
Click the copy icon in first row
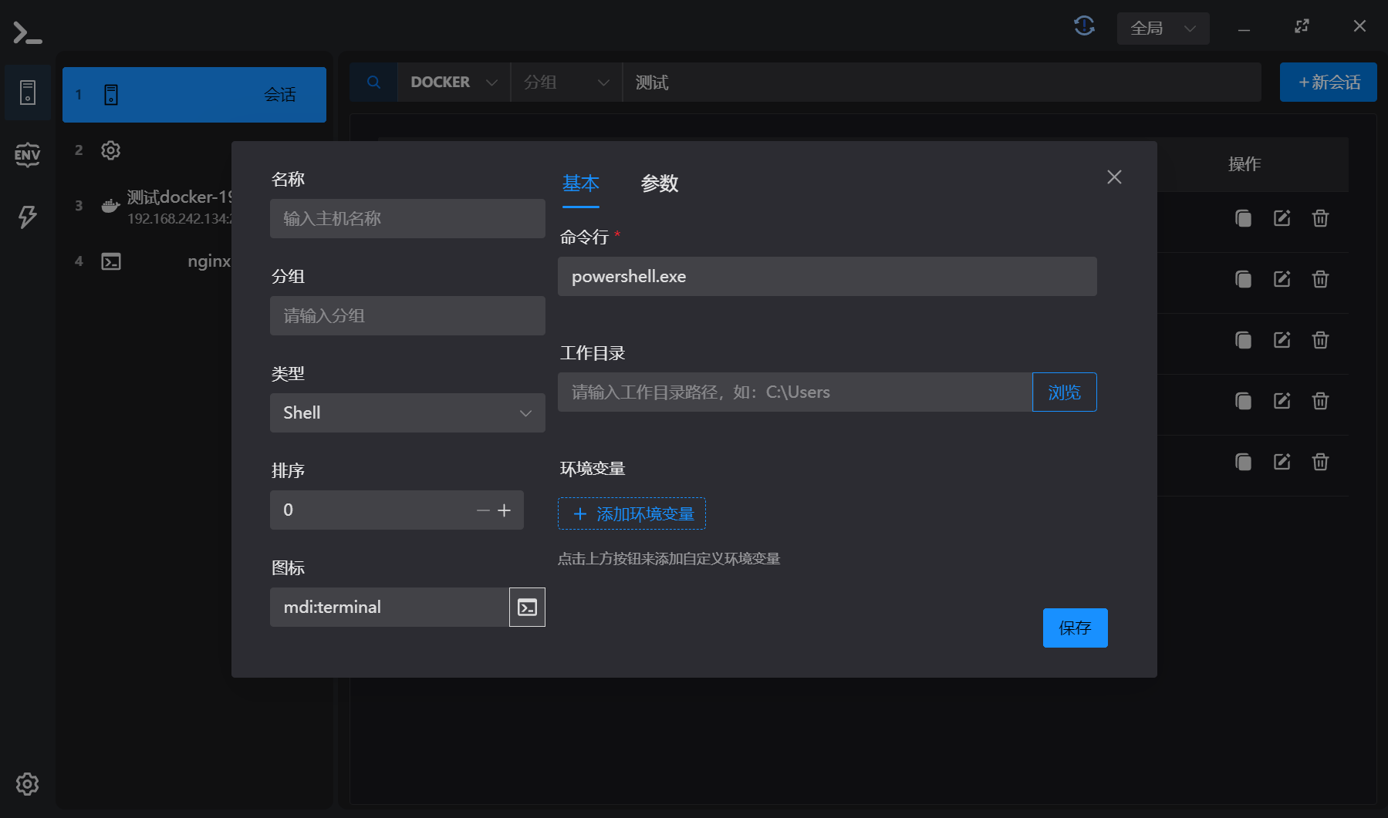(x=1243, y=218)
